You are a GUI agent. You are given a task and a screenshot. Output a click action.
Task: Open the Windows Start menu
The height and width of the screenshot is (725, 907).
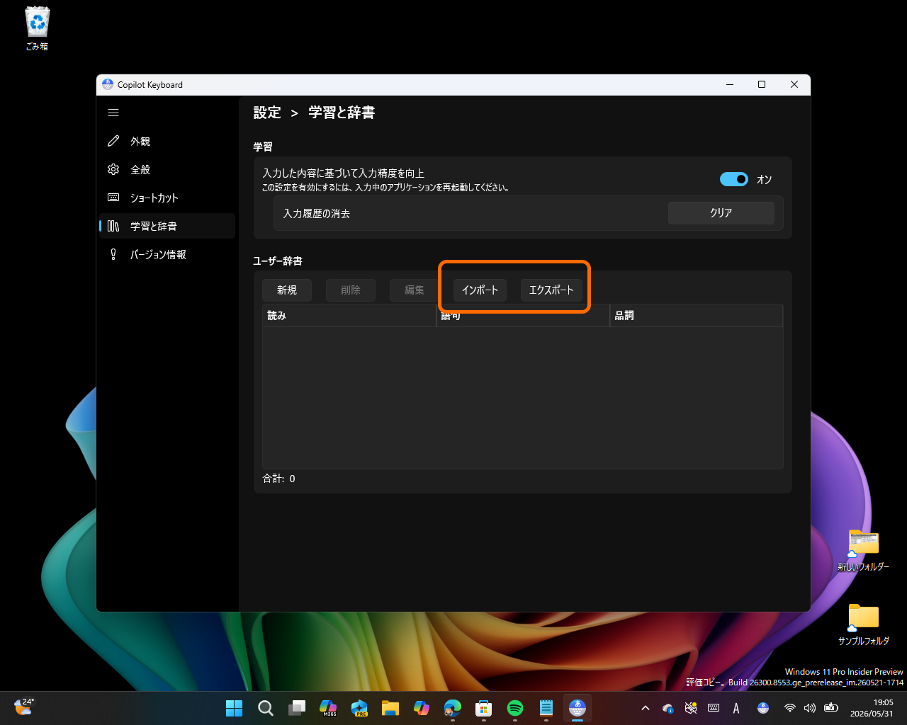(x=234, y=708)
